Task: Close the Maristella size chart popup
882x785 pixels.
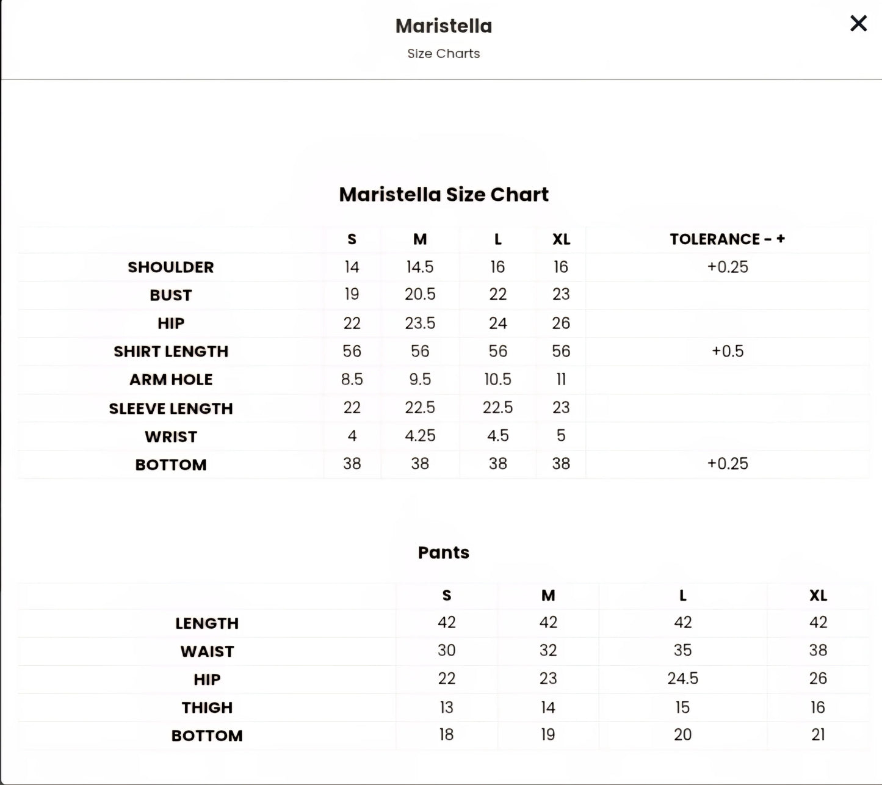Action: pos(858,24)
